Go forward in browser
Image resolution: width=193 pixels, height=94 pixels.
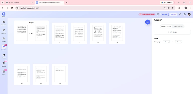point(7,8)
